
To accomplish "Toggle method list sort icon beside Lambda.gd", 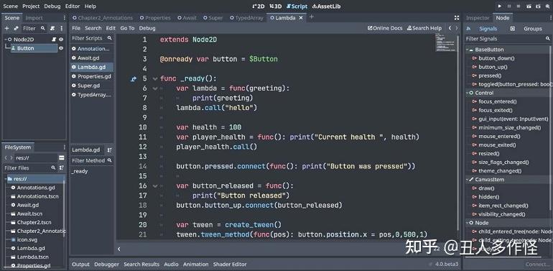I will [110, 150].
